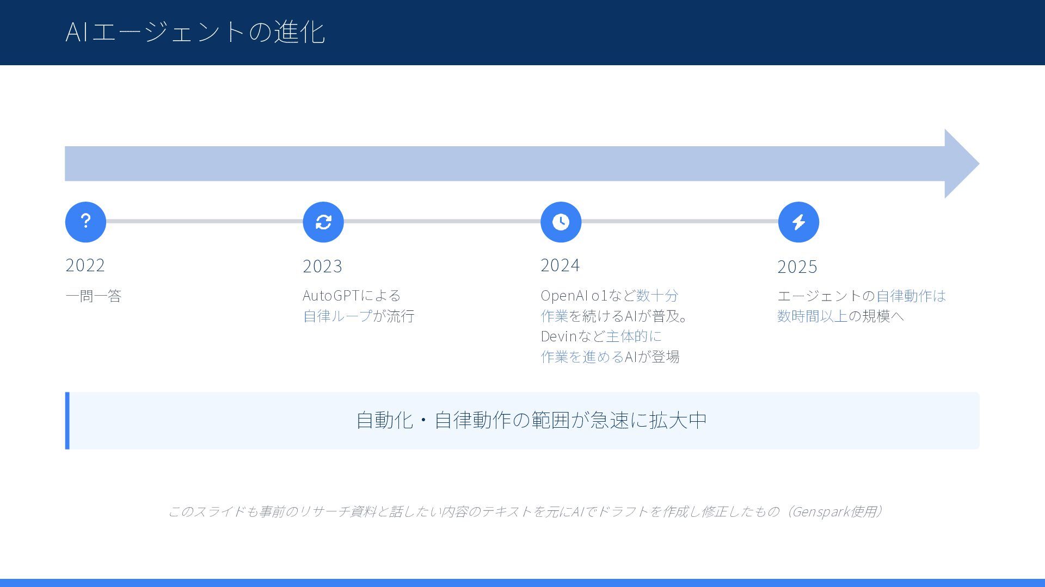Click the refresh loop icon above 2023
The width and height of the screenshot is (1045, 587).
(x=323, y=222)
